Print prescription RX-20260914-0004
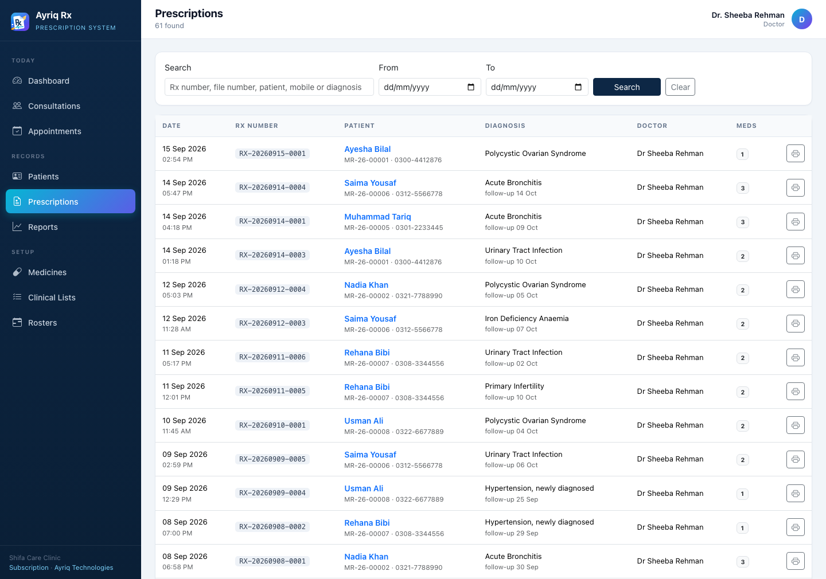The image size is (826, 579). (x=796, y=187)
